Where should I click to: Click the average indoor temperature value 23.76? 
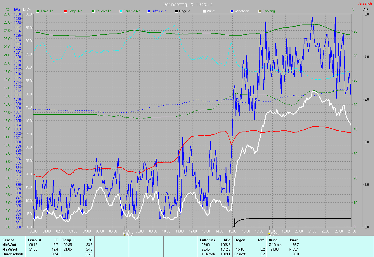tap(88, 254)
